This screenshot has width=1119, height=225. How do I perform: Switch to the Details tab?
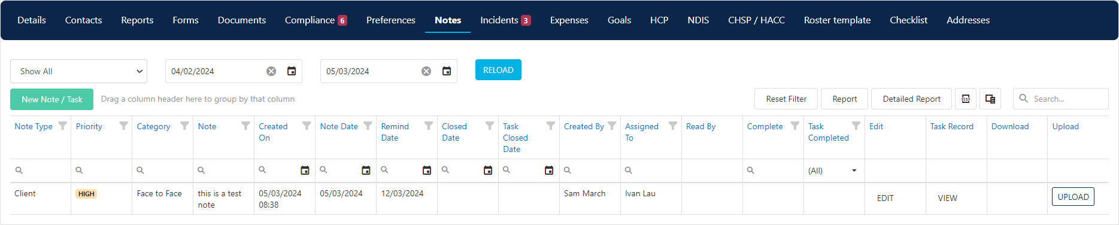tap(32, 20)
